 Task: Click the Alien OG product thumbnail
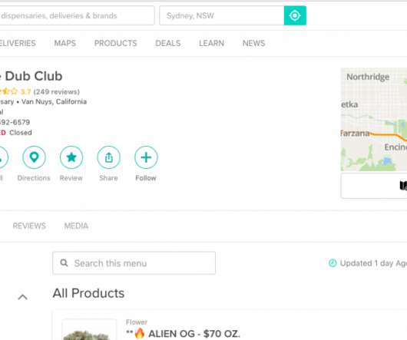click(x=89, y=329)
